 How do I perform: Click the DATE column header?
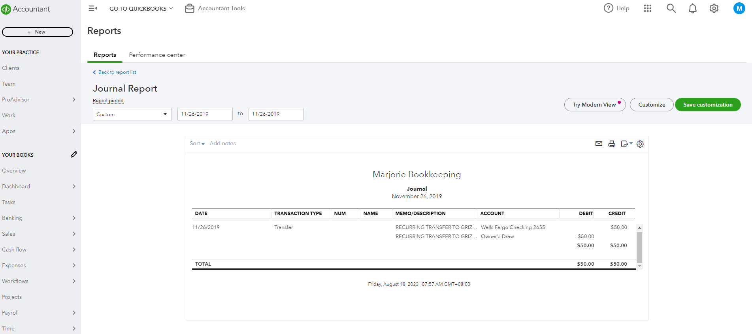201,214
